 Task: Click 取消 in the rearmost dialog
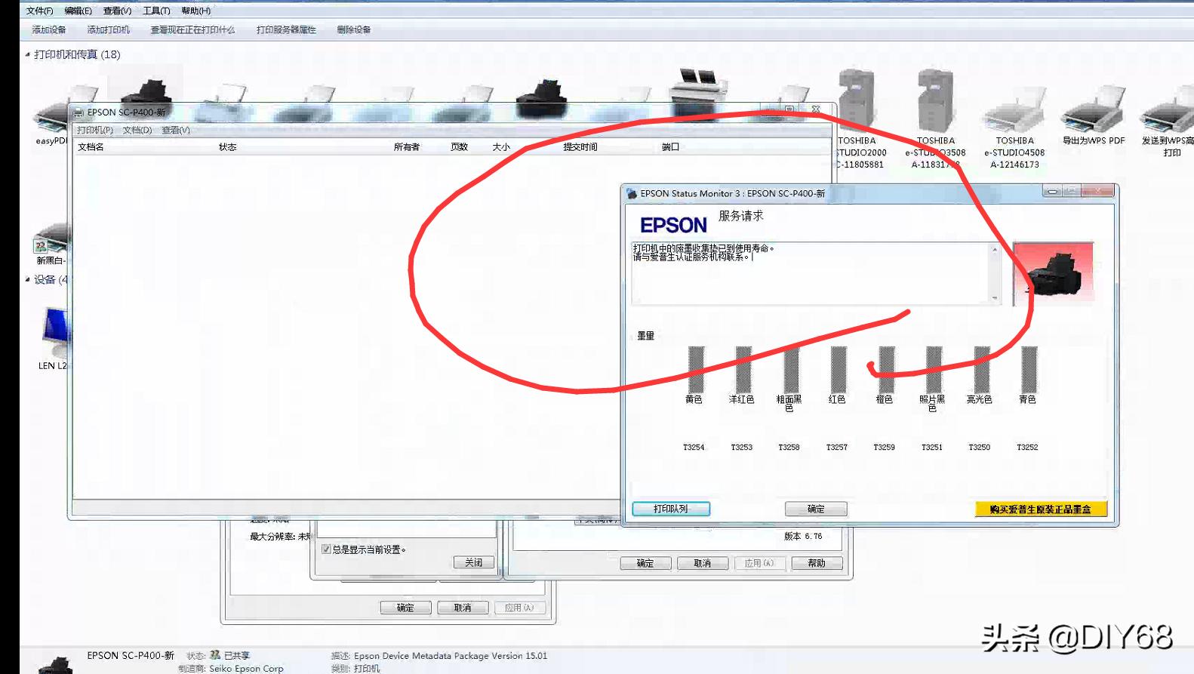[463, 608]
